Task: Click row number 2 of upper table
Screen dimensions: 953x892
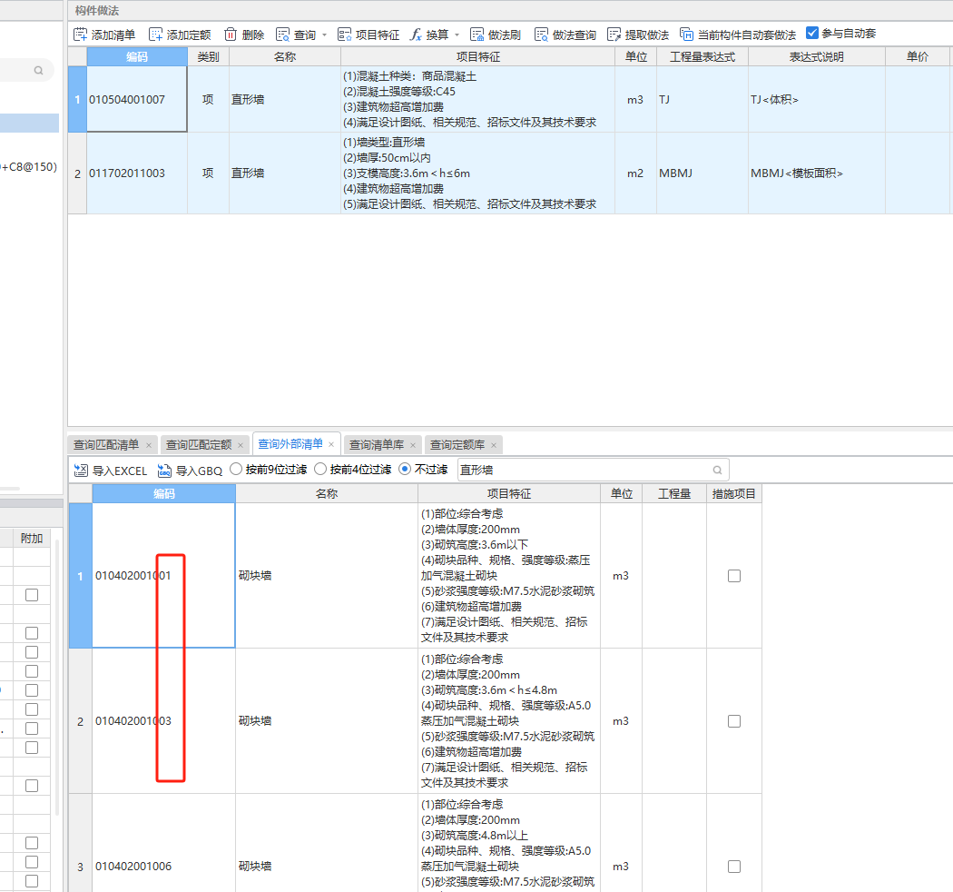Action: click(x=77, y=173)
